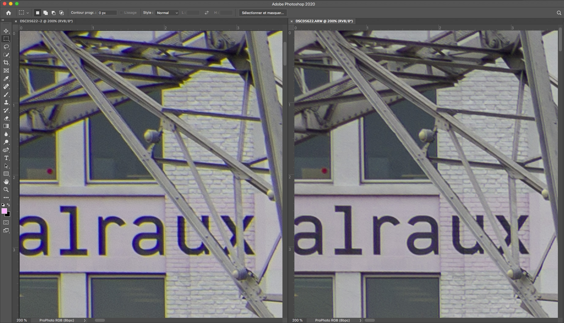
Task: Enable Intersect with selection mode
Action: point(62,13)
